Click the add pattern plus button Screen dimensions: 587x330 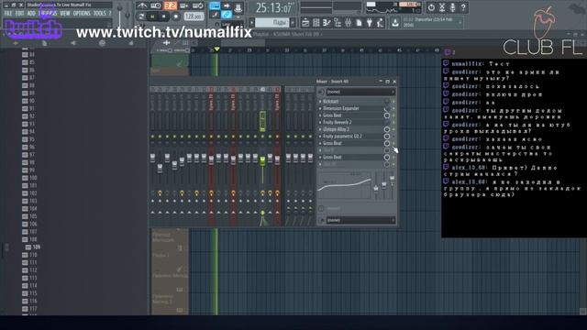(293, 23)
